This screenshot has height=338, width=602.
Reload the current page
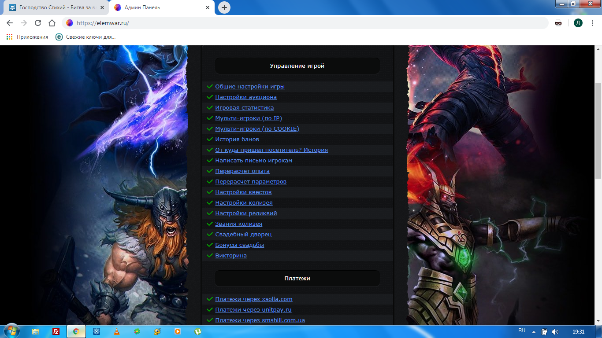(38, 23)
